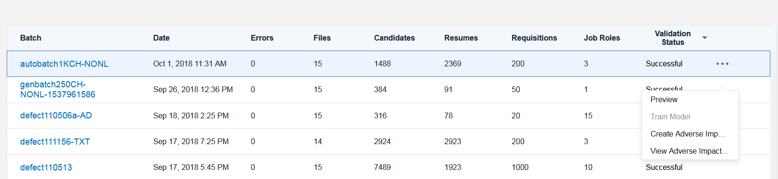
Task: Click the Validation Status column header
Action: (673, 38)
